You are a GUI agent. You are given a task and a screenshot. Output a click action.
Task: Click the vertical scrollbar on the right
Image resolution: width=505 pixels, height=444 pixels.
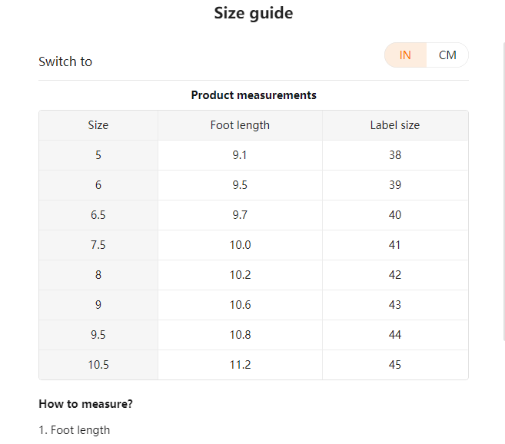[502, 192]
